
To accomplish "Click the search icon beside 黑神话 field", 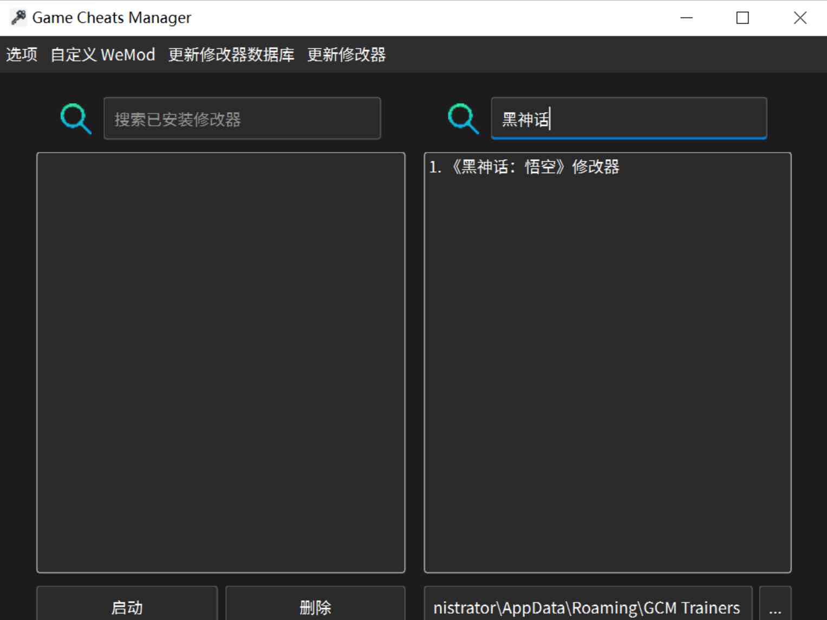I will tap(464, 119).
